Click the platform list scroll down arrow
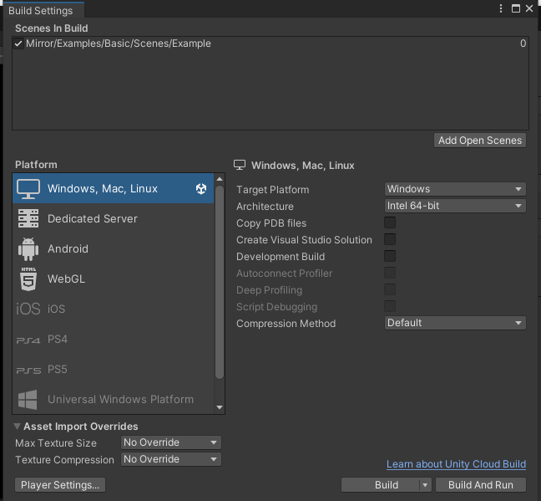This screenshot has width=541, height=501. (220, 407)
